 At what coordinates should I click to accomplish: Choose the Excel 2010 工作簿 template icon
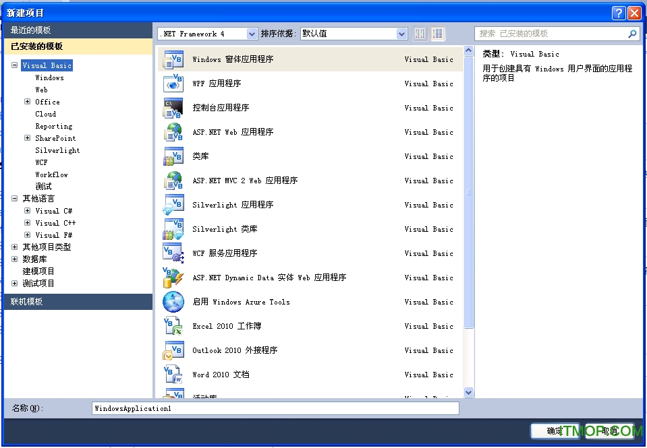point(173,327)
